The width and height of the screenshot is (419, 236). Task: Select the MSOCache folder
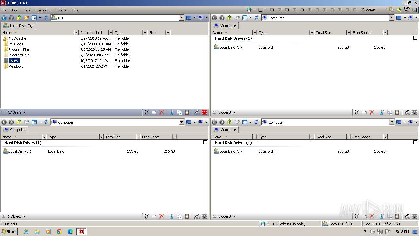17,38
